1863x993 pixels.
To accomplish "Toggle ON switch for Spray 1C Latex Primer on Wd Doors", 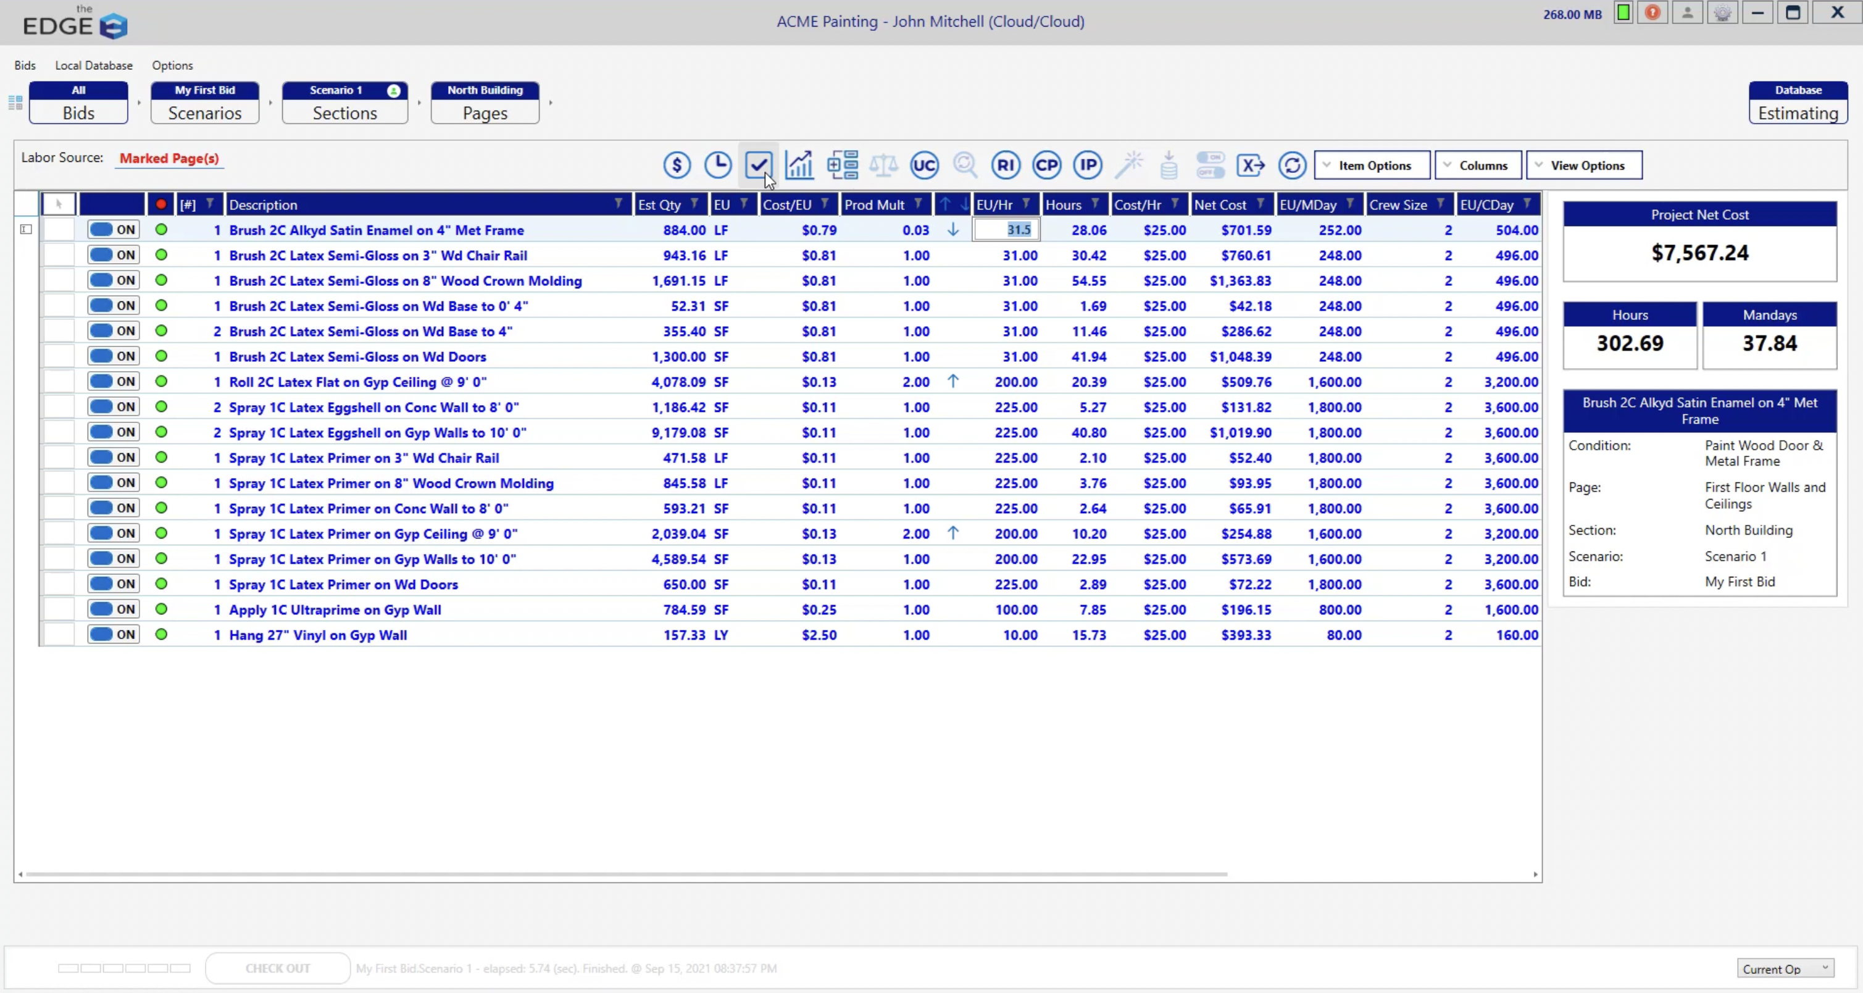I will [114, 584].
